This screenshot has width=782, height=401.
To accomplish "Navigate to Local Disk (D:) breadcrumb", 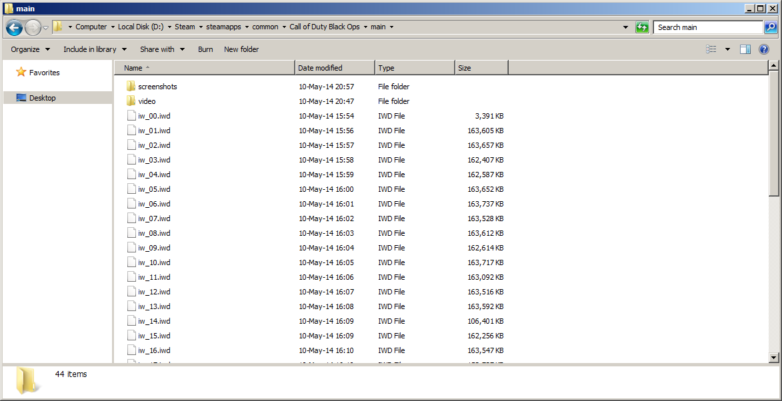I will pyautogui.click(x=141, y=27).
